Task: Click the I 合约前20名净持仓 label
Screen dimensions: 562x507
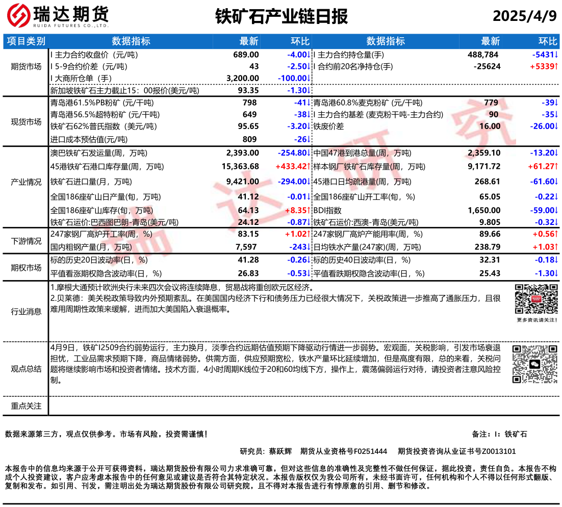Action: pos(353,67)
